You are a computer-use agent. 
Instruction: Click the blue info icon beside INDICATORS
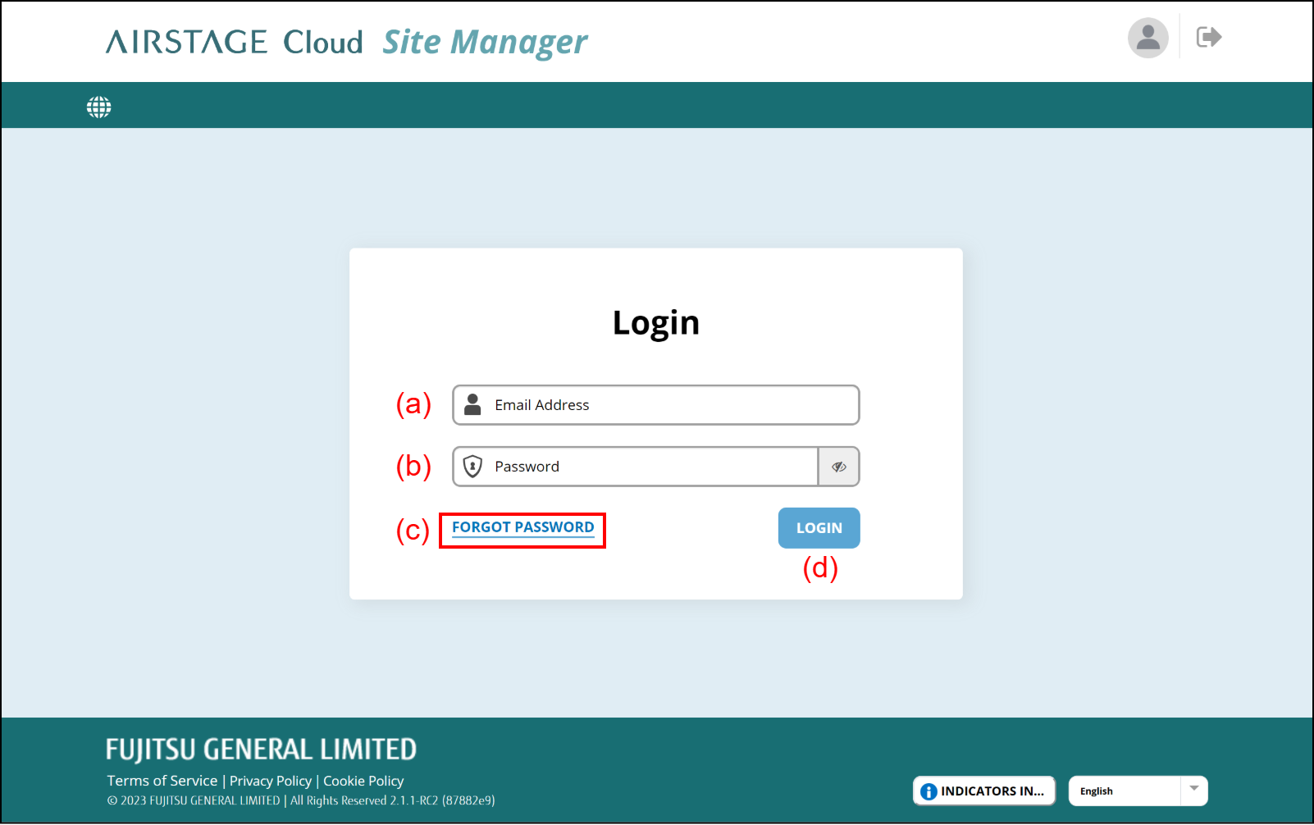tap(928, 791)
